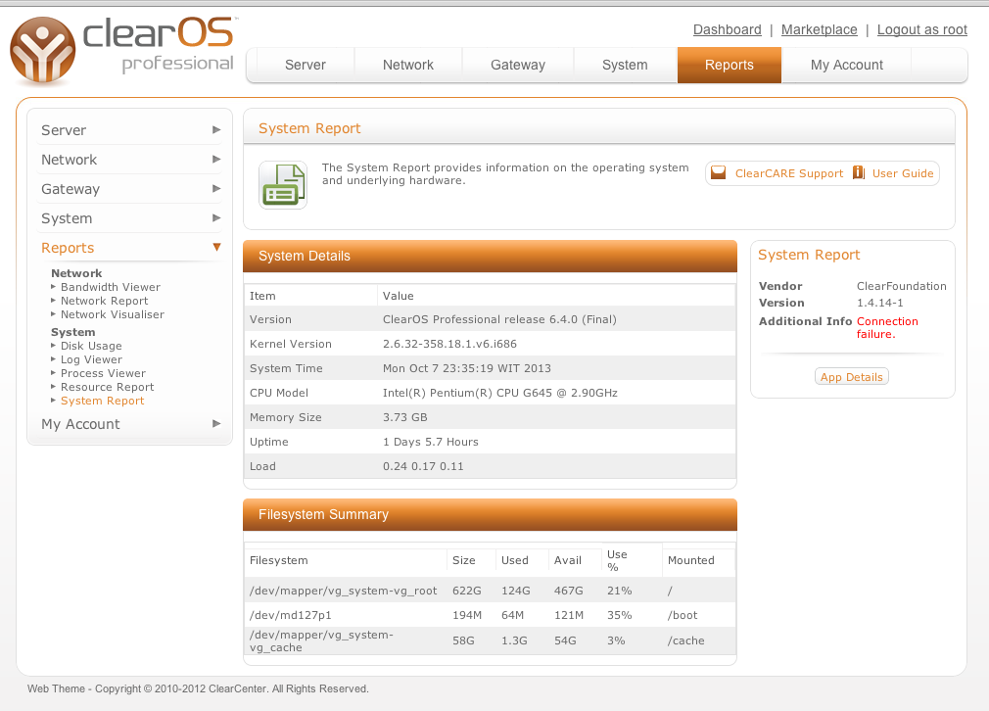
Task: Open Network Visualiser in sidebar
Action: point(113,314)
